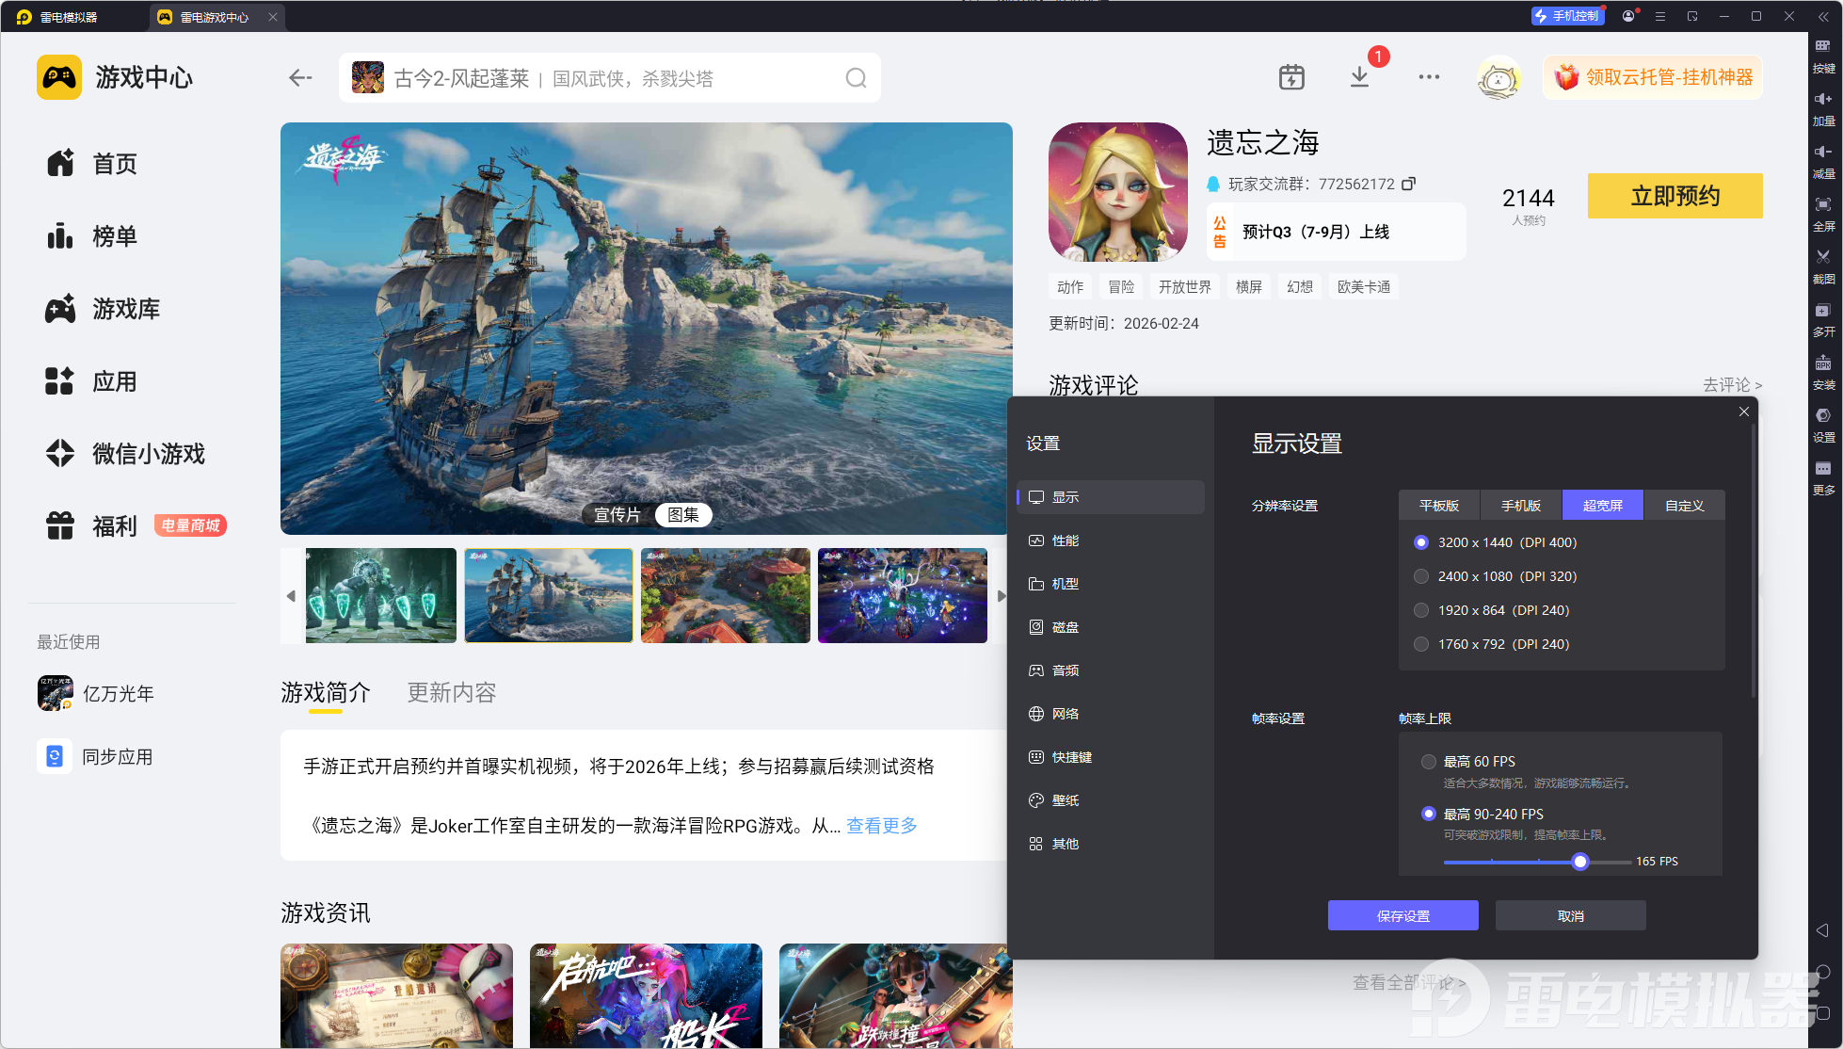1843x1049 pixels.
Task: Click the download manager icon
Action: (x=1359, y=77)
